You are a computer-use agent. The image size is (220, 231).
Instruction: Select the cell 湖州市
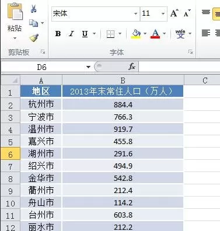(x=41, y=153)
